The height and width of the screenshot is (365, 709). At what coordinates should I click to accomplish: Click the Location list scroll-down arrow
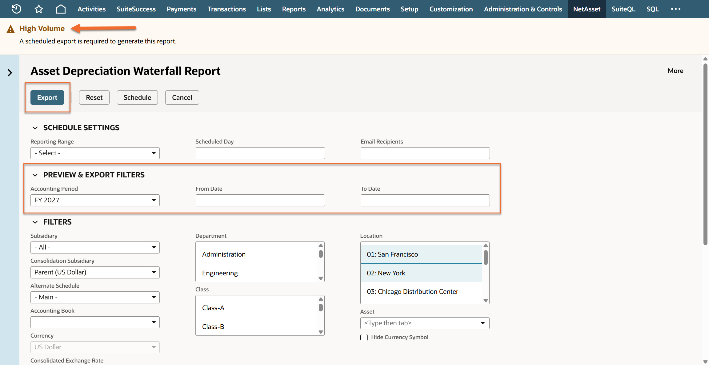click(x=486, y=301)
